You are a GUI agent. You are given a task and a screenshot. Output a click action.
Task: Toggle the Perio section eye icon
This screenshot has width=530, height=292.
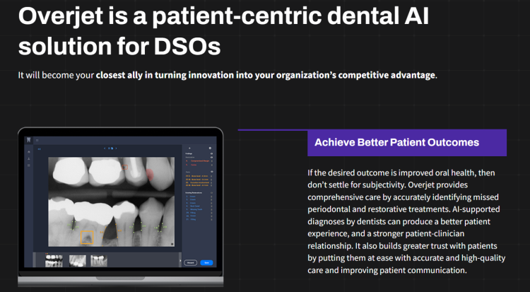tap(212, 172)
